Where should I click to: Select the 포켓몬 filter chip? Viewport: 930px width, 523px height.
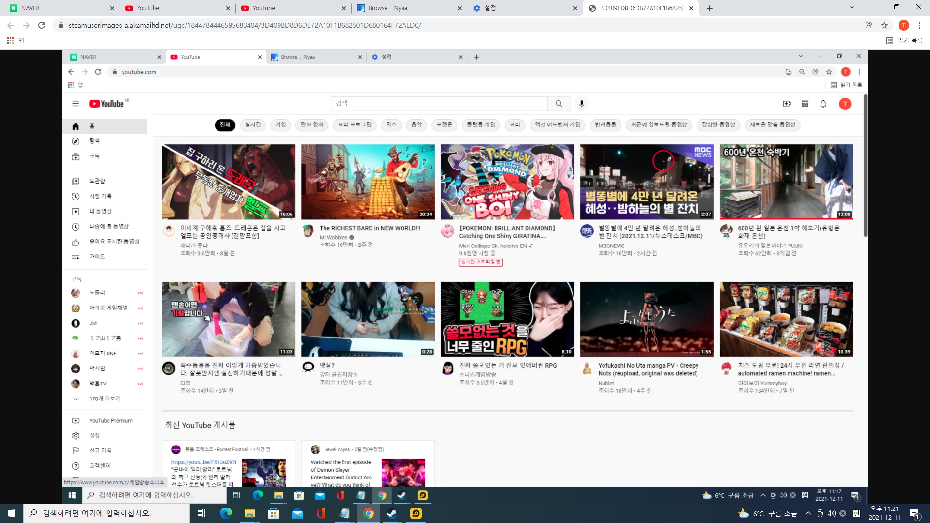(x=444, y=125)
